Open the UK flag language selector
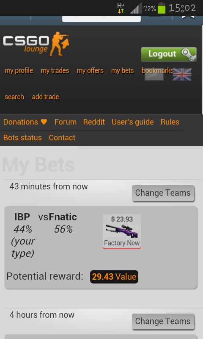 click(x=182, y=75)
